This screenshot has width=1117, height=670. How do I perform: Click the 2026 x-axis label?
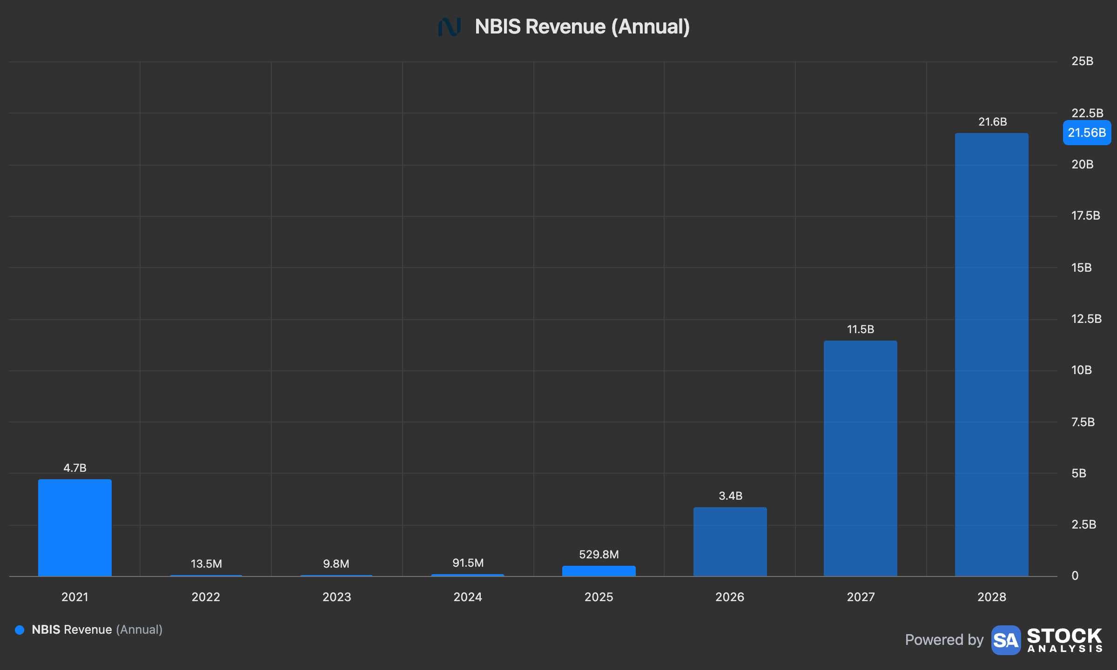pyautogui.click(x=730, y=597)
